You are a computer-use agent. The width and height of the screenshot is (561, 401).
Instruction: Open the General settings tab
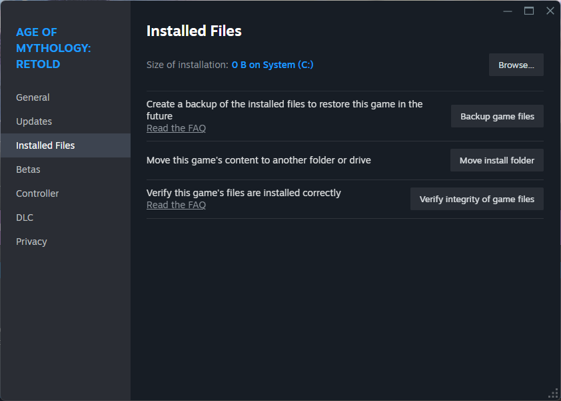coord(33,97)
